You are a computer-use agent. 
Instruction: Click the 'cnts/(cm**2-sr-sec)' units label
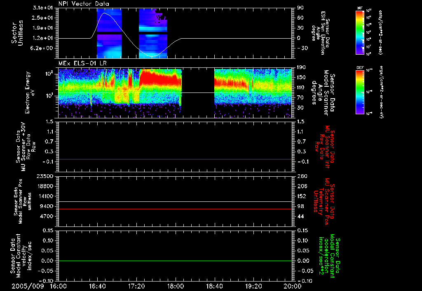[x=380, y=32]
